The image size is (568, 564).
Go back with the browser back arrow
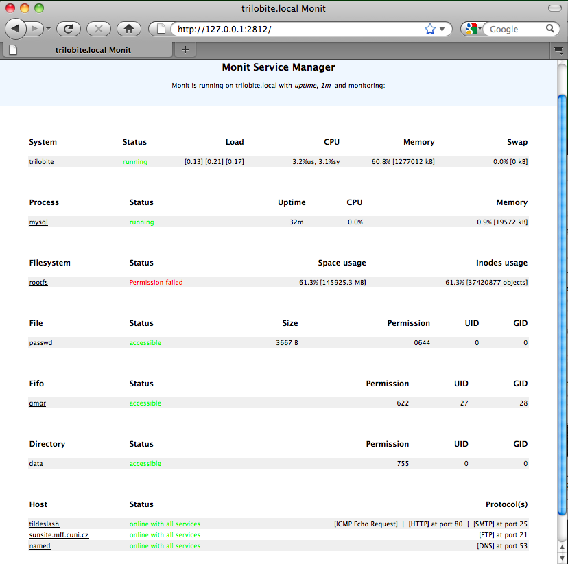(x=15, y=28)
